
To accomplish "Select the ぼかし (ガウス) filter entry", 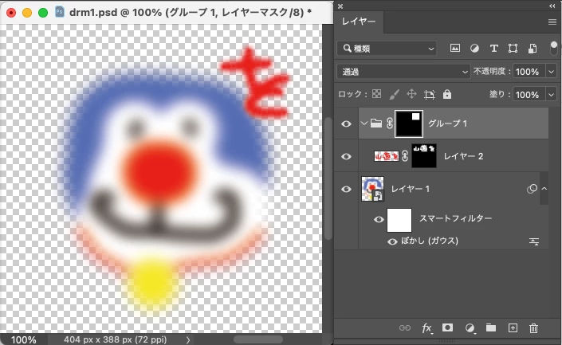I will [x=430, y=241].
